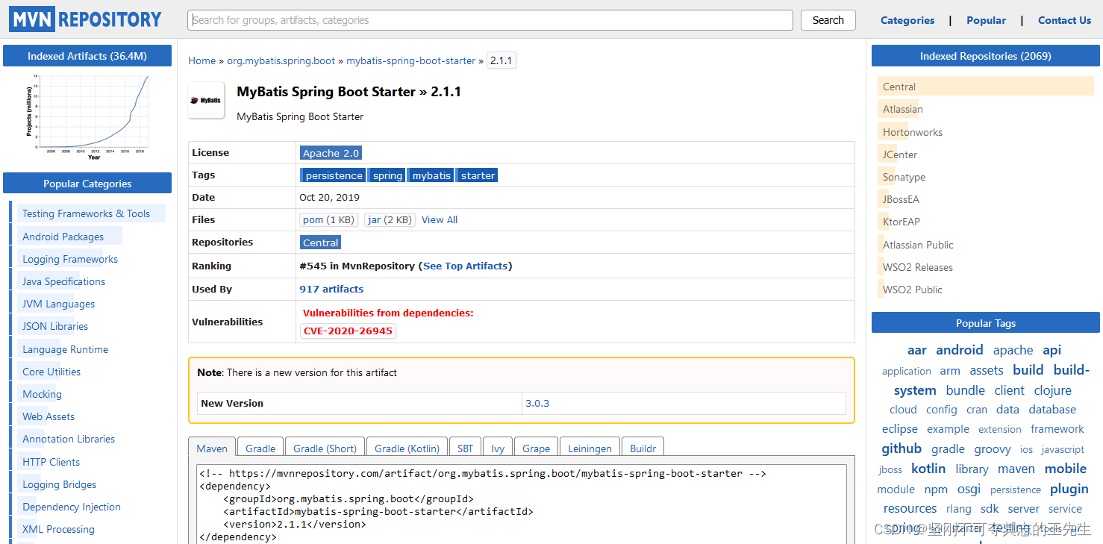Click inside the Maven dependency snippet box
Screen dimensions: 1103x544
[522, 504]
